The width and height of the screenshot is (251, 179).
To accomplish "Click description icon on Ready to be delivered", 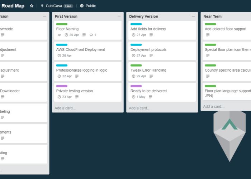I will tap(151, 97).
